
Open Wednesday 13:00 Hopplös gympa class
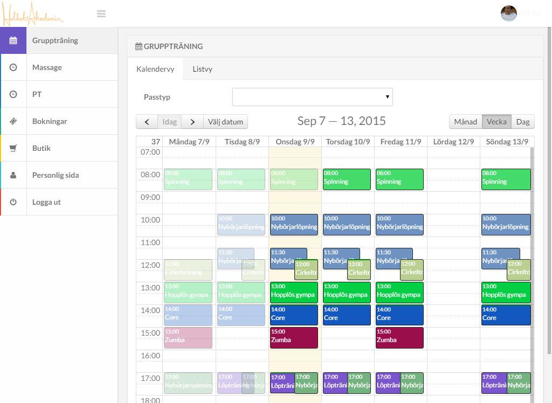point(294,293)
